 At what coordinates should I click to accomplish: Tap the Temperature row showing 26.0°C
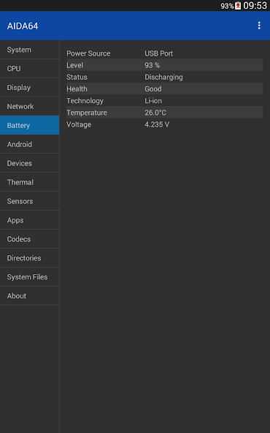point(164,113)
